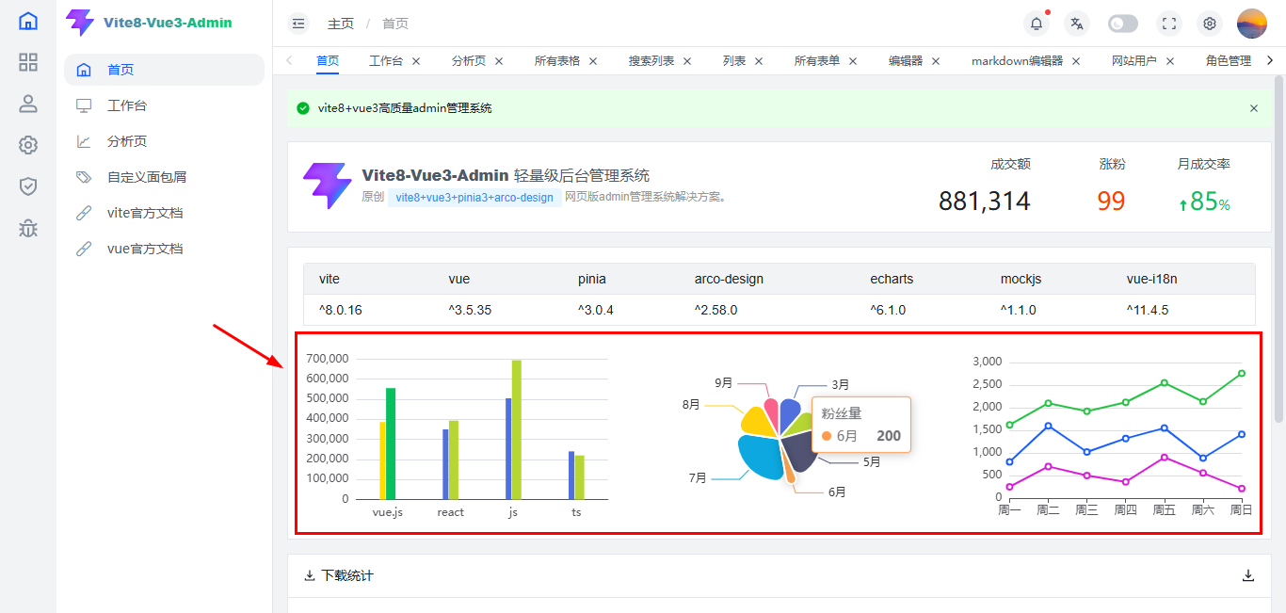Open 自定义面包屑 in sidebar menu
This screenshot has width=1286, height=613.
(x=164, y=177)
